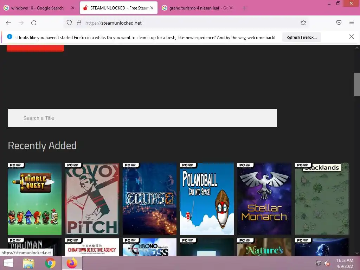Click the padlock site security icon
This screenshot has width=360, height=270.
pos(79,23)
